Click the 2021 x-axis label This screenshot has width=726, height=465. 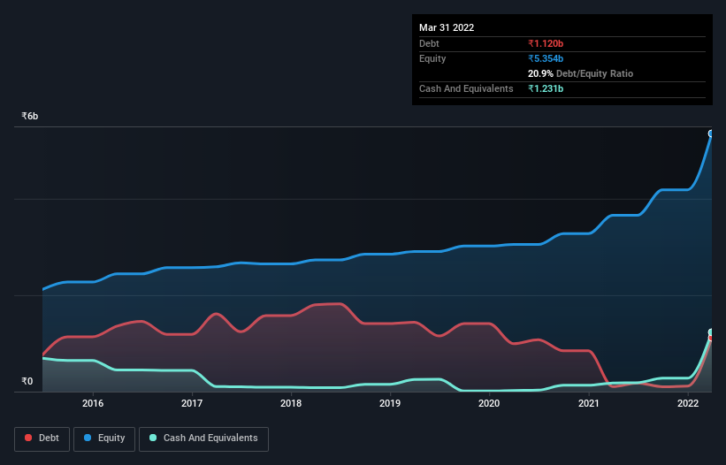click(588, 403)
